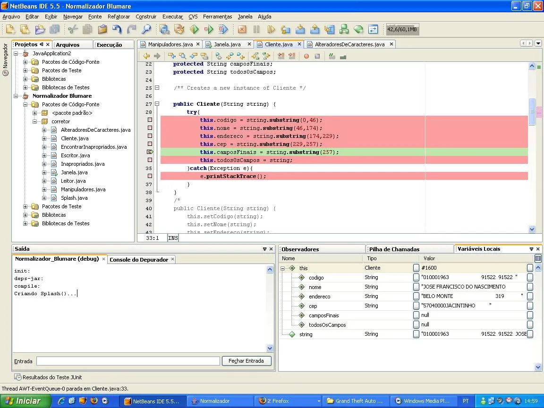The image size is (544, 408).
Task: Click the memory usage indicator bar
Action: [x=402, y=30]
